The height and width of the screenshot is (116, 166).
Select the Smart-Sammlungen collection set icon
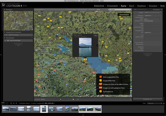click(8, 40)
